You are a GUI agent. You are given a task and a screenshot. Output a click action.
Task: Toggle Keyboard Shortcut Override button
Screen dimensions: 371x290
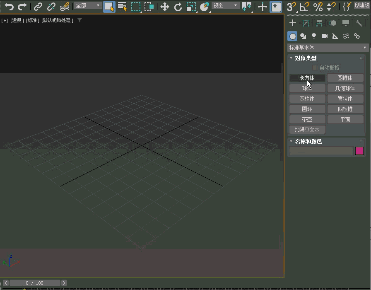pos(276,7)
